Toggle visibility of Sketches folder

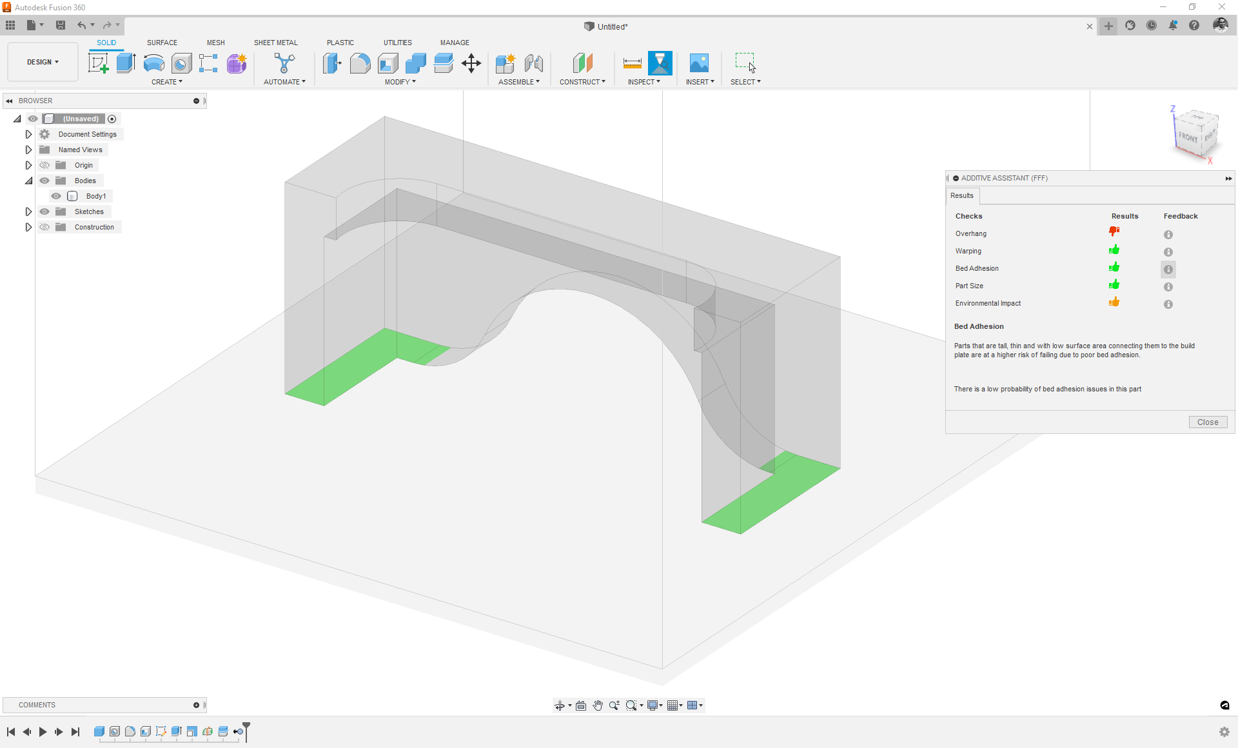44,212
